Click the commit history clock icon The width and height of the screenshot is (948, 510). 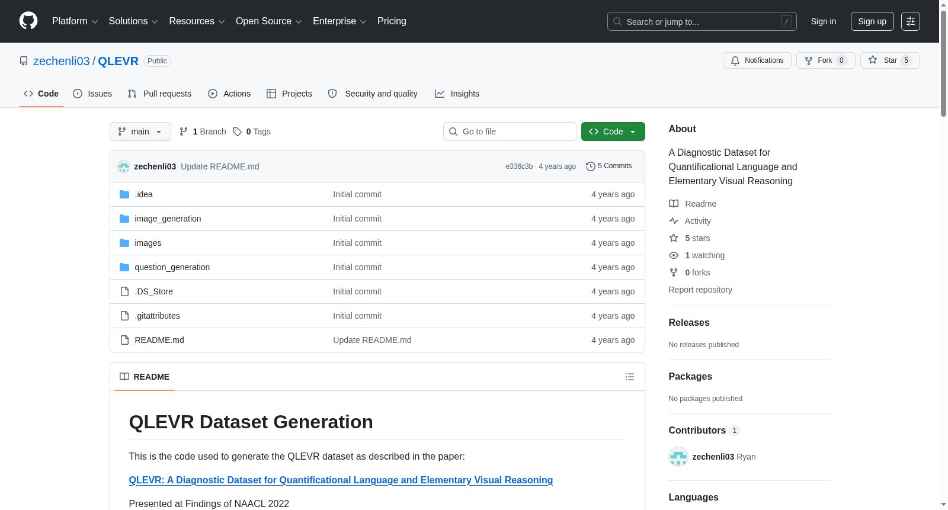click(x=590, y=166)
